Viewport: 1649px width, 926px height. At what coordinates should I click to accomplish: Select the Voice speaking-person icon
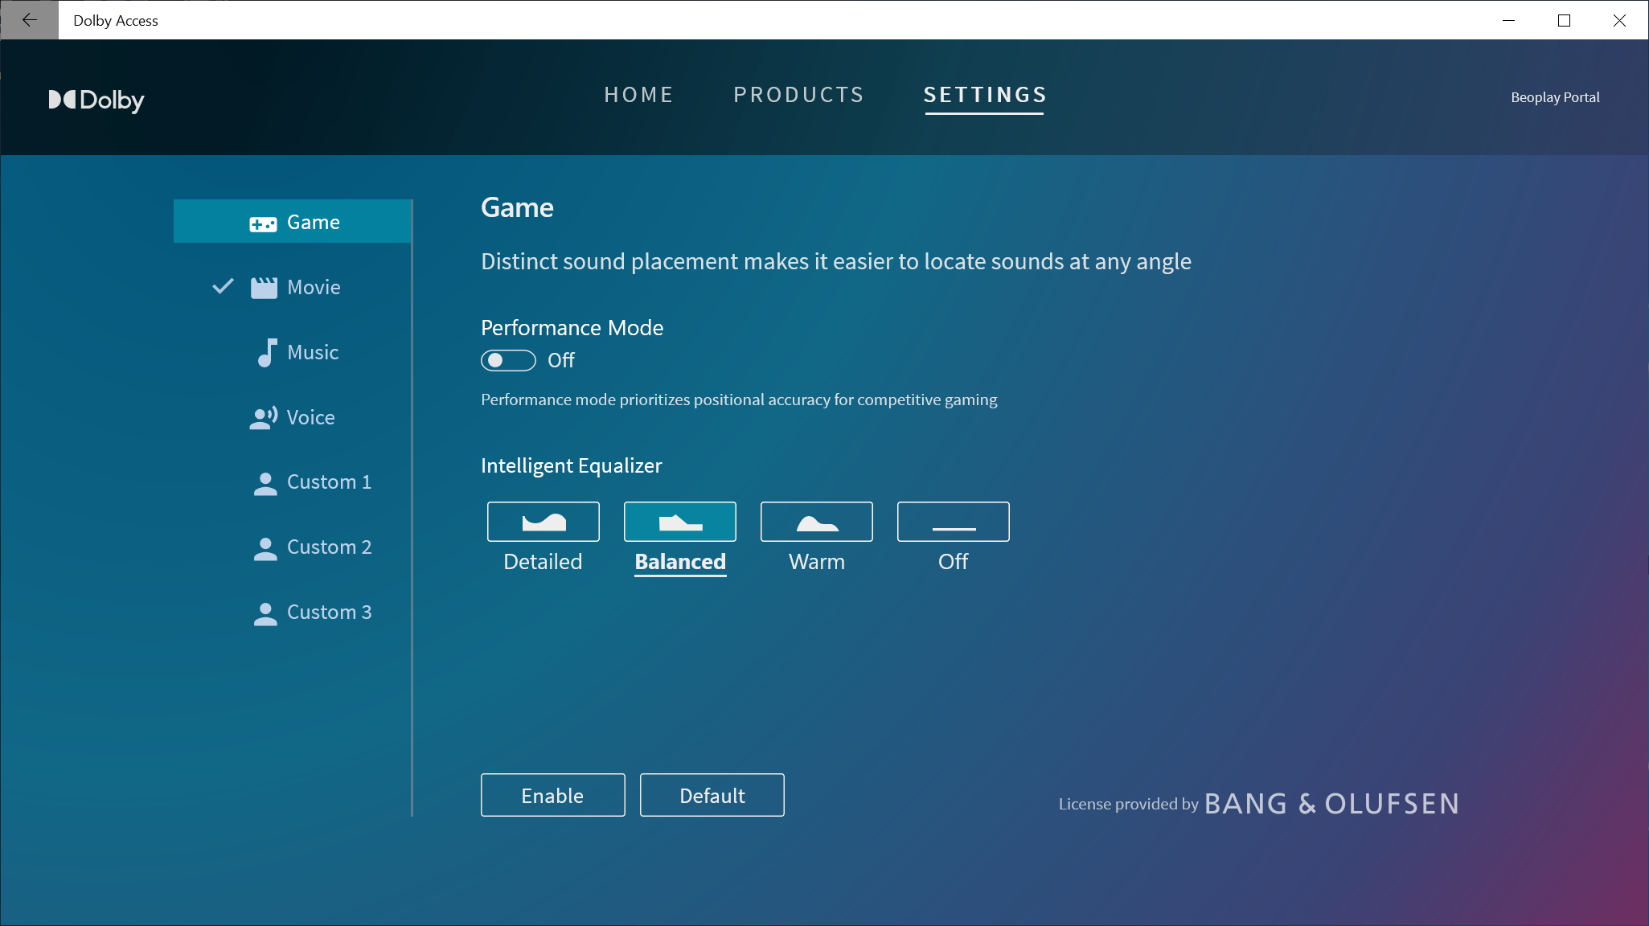tap(264, 417)
